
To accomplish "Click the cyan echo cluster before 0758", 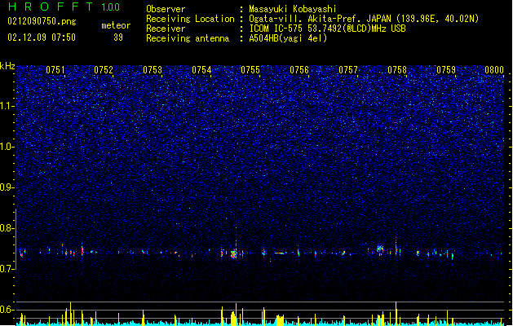I will point(380,249).
